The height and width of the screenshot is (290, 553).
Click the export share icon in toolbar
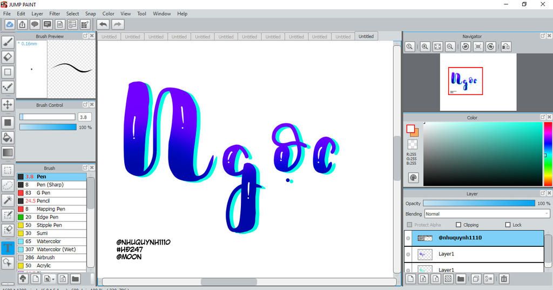pos(22,24)
